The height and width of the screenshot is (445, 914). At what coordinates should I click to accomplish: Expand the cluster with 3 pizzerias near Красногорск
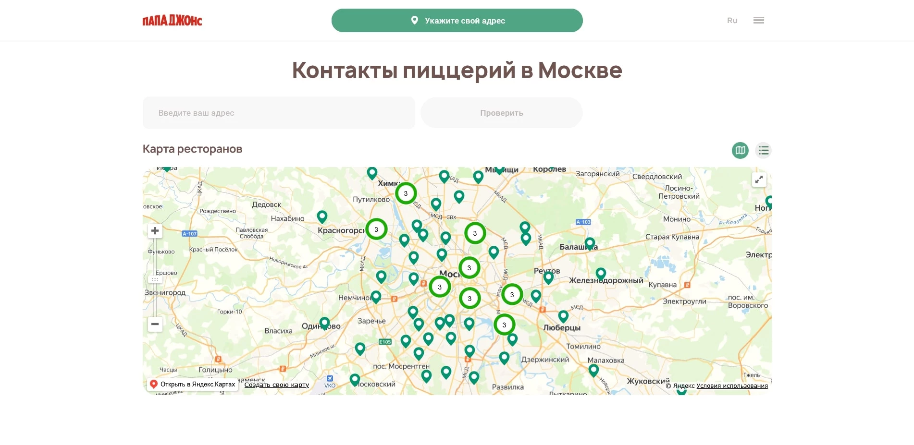pos(376,229)
